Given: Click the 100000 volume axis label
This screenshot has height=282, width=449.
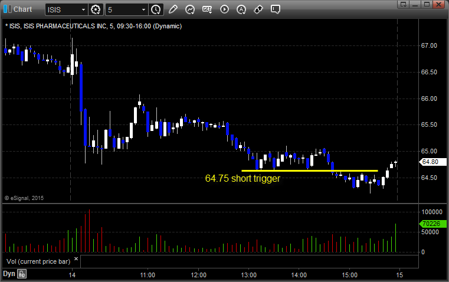Looking at the screenshot, I should coord(432,212).
